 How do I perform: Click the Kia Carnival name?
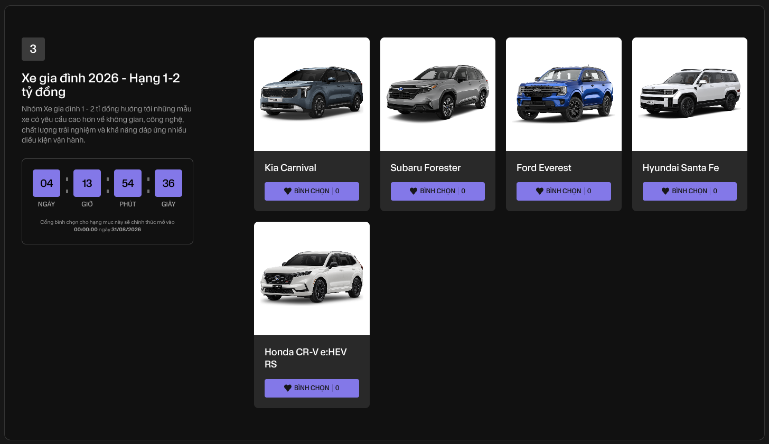pyautogui.click(x=290, y=168)
